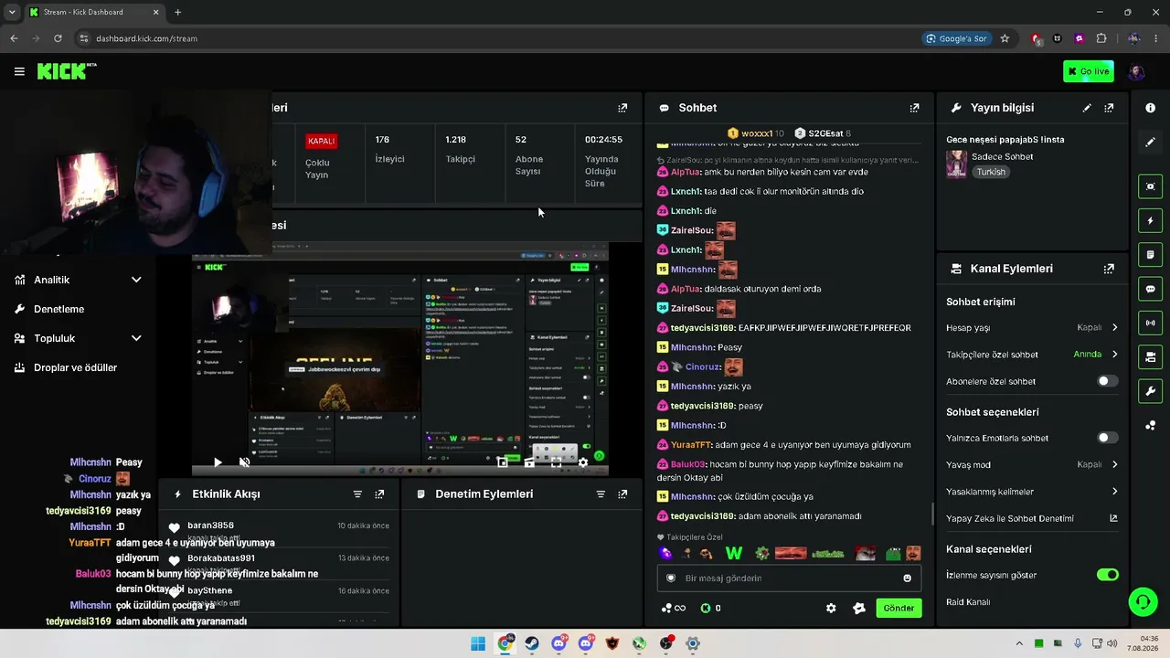Viewport: 1170px width, 658px height.
Task: Click the Sadece Sohbet category thumbnail
Action: 957,164
